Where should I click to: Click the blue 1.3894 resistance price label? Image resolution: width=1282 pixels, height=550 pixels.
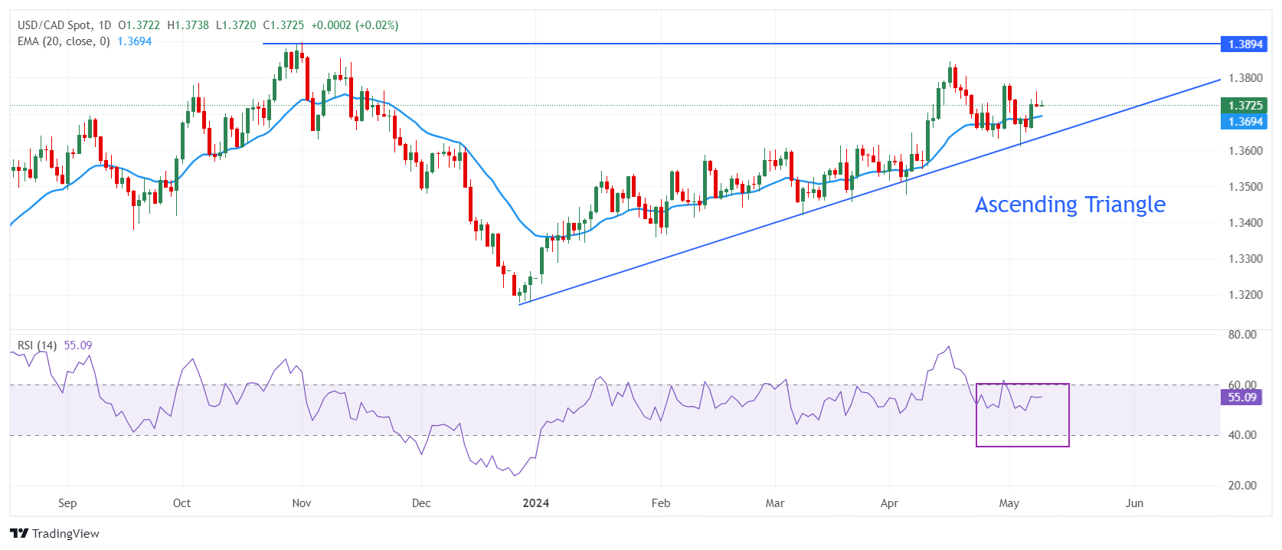click(x=1244, y=44)
